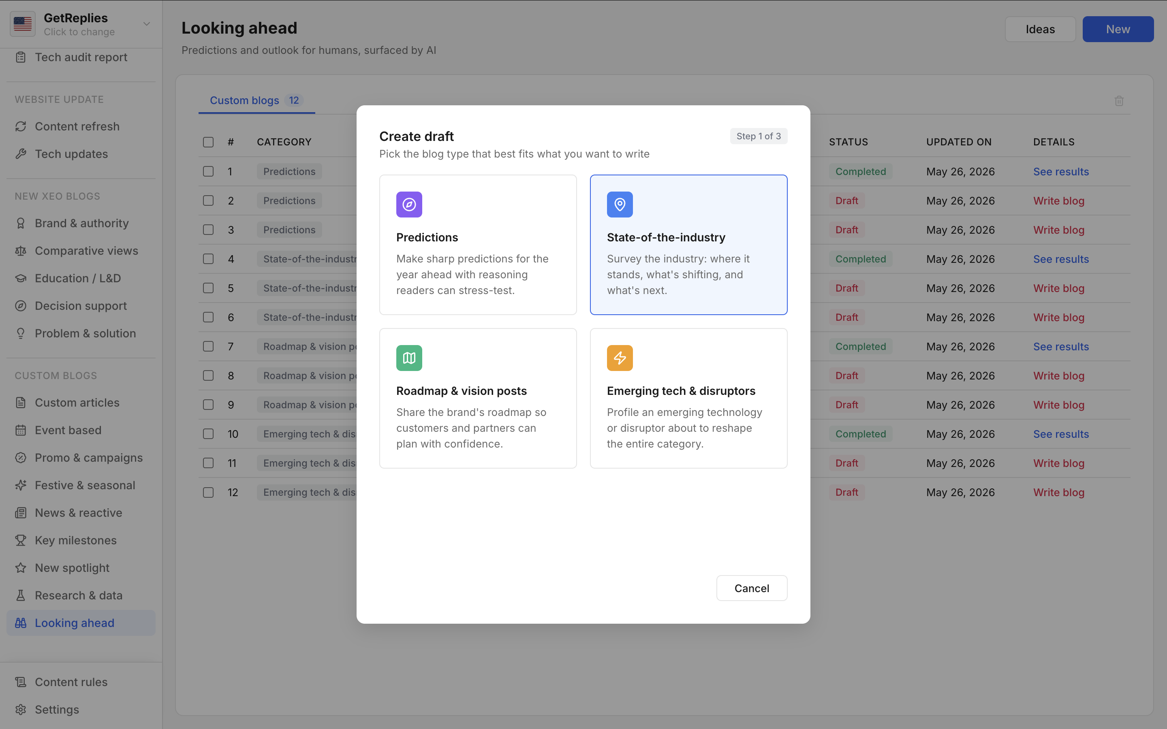This screenshot has width=1167, height=729.
Task: Click the Content refresh arrows icon
Action: tap(21, 126)
